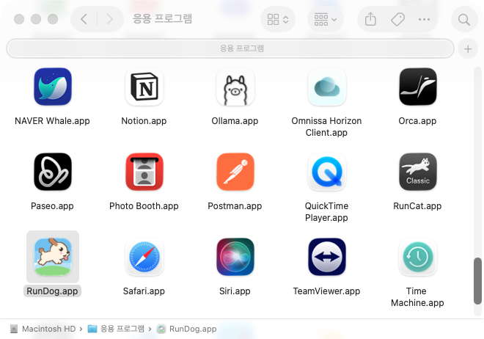This screenshot has width=484, height=339.
Task: Open the Tags button in toolbar
Action: click(398, 19)
